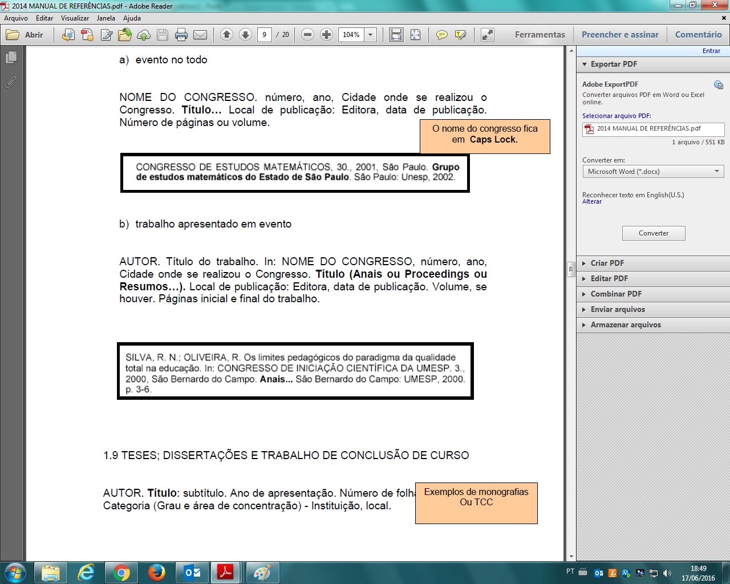Image resolution: width=730 pixels, height=584 pixels.
Task: Expand the Combinar PDF section
Action: coord(616,294)
